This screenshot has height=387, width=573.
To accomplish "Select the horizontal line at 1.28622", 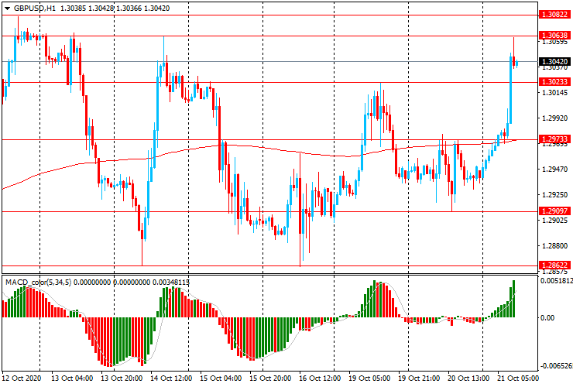I will (x=269, y=265).
